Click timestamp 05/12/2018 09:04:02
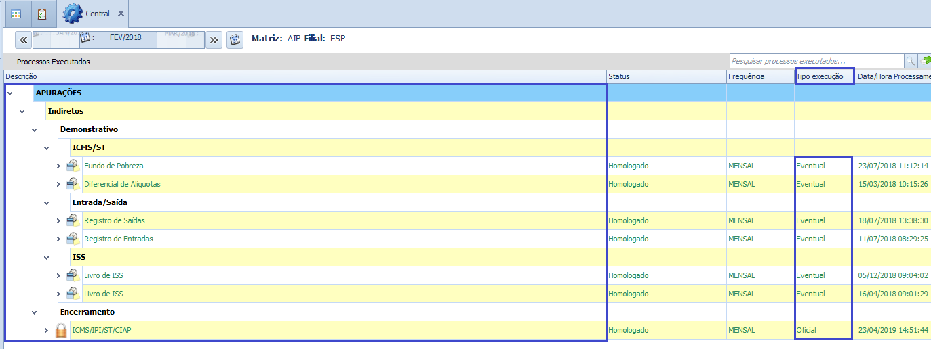Image resolution: width=931 pixels, height=349 pixels. click(893, 275)
